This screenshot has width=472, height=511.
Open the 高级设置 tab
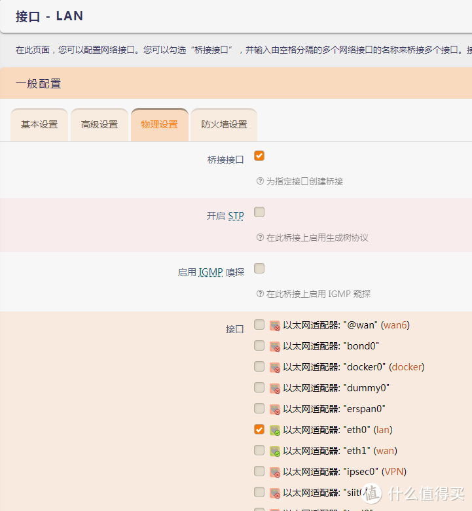(x=100, y=125)
